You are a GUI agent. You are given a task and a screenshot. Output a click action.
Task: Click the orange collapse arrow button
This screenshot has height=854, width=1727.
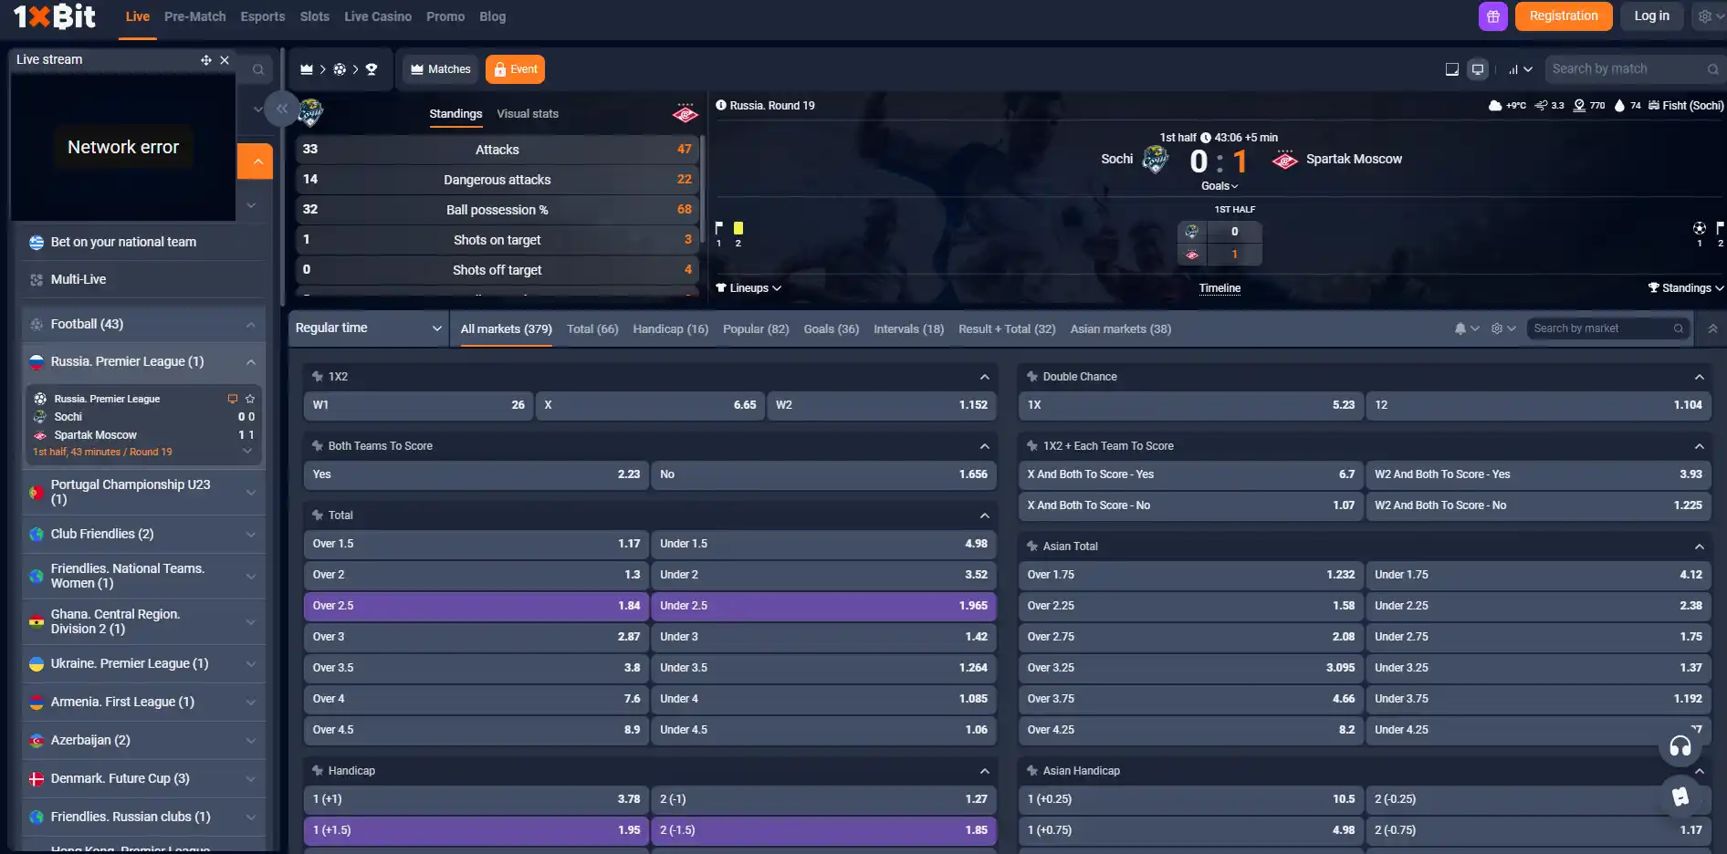(257, 161)
